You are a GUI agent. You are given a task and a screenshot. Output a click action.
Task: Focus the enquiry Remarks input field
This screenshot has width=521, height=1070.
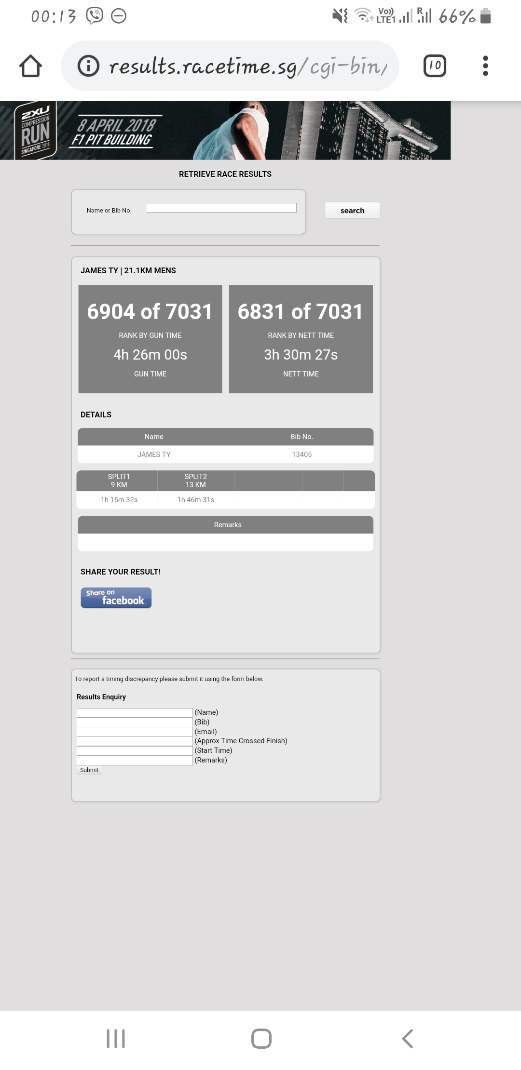pos(135,760)
